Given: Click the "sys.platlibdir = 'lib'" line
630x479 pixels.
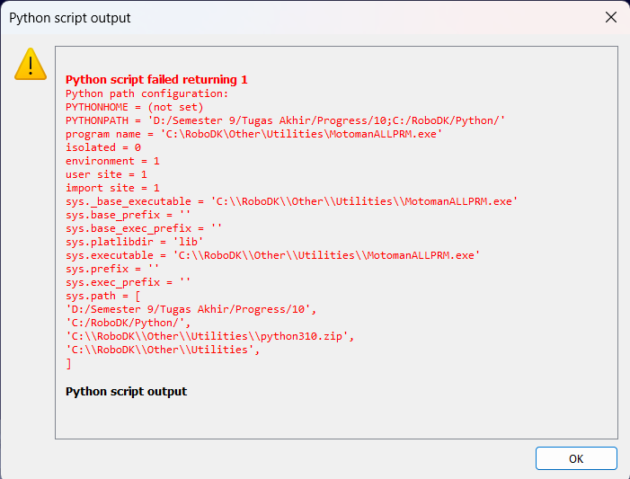Looking at the screenshot, I should click(134, 242).
